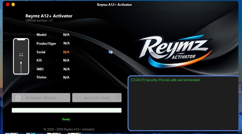Click the small blue icon beside Serial

tap(111, 52)
